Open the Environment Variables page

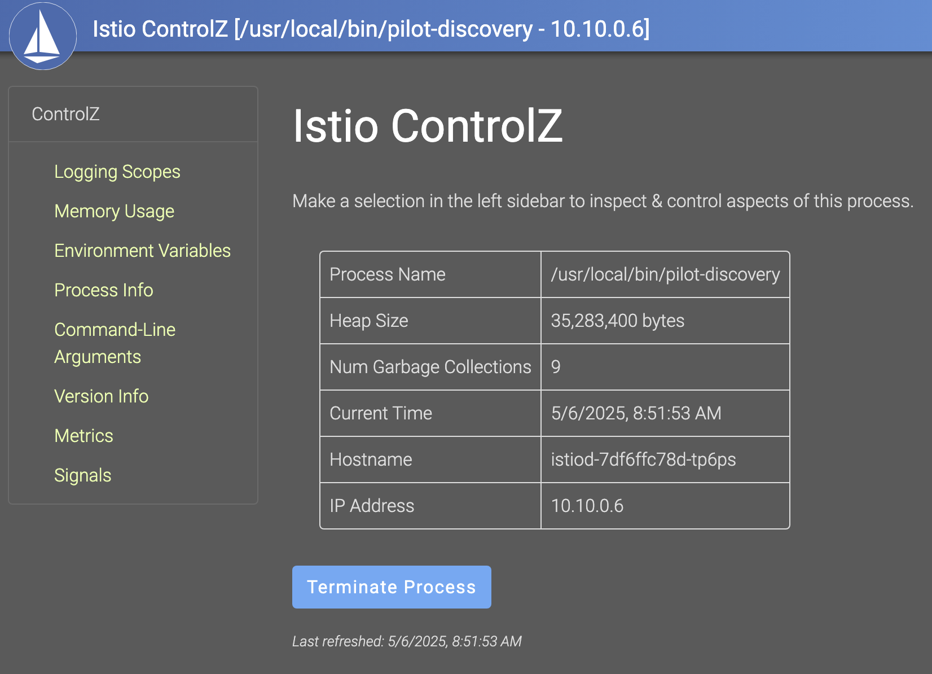point(142,251)
